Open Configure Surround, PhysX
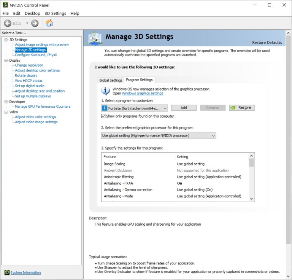 tap(36, 55)
